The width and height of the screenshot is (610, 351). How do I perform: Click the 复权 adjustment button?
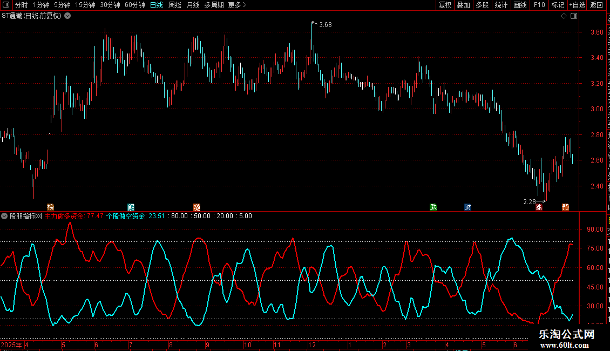pos(445,5)
